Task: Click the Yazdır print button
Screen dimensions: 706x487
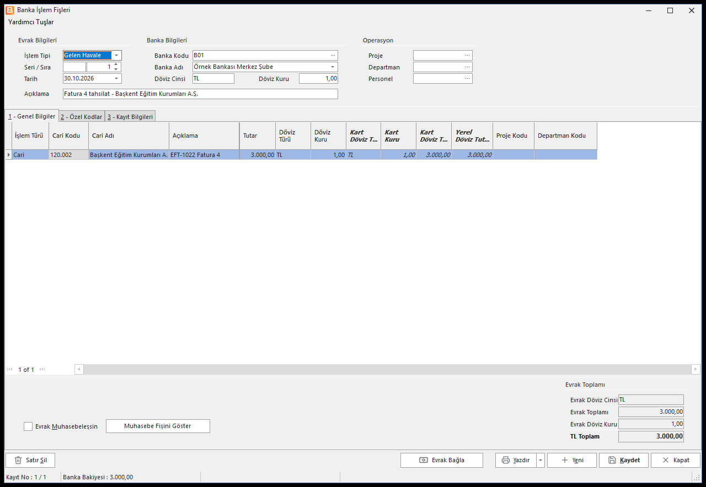Action: pos(516,460)
